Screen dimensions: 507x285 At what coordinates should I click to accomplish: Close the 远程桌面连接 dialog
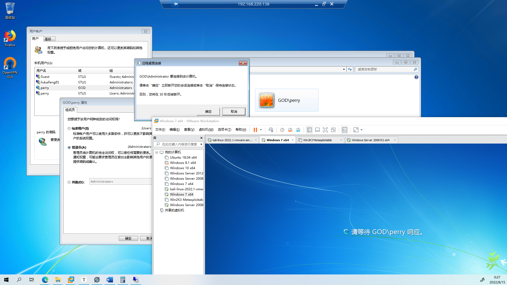(x=243, y=63)
